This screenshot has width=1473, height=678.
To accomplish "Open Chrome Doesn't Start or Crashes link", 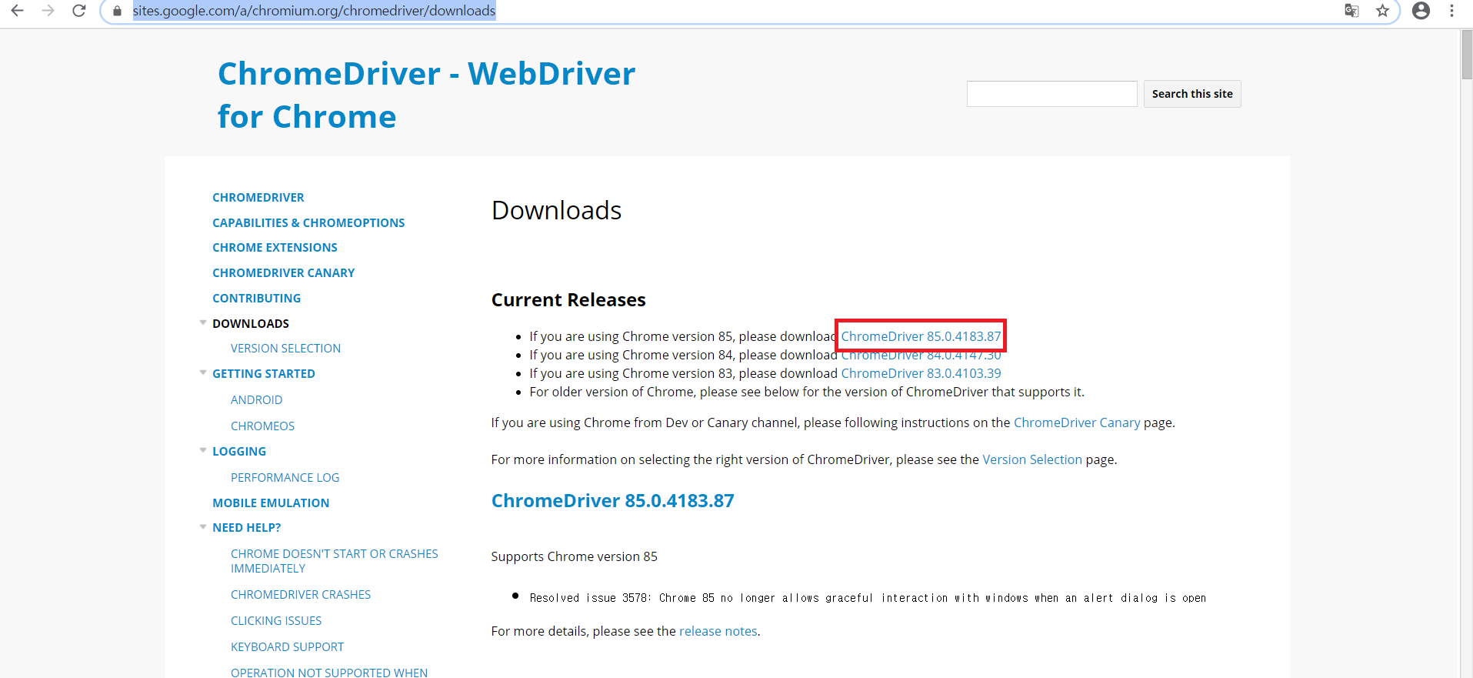I will pos(334,561).
